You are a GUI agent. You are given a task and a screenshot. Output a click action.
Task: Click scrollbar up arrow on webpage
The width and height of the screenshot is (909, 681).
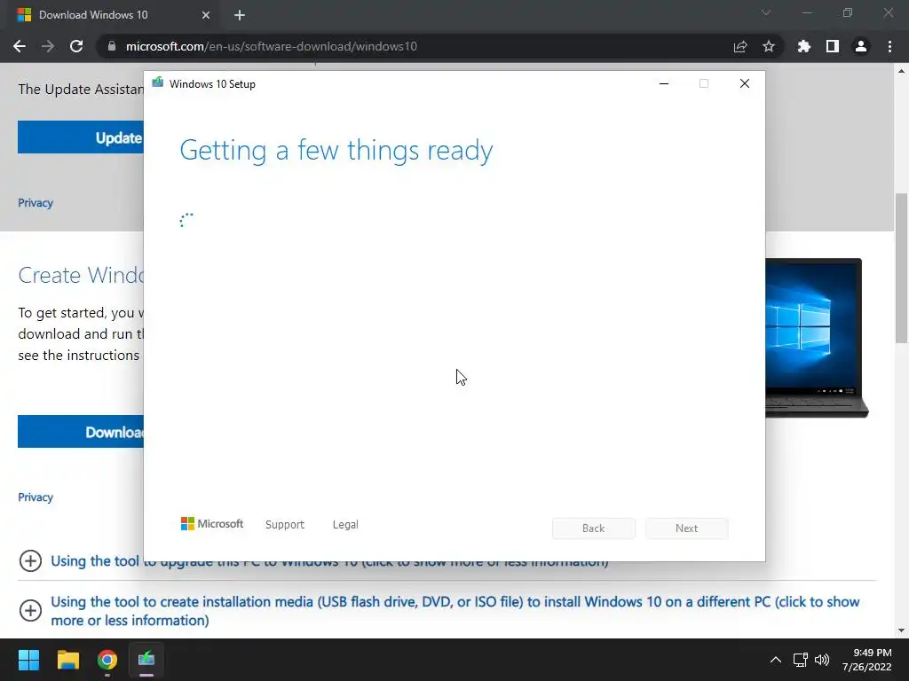click(902, 71)
